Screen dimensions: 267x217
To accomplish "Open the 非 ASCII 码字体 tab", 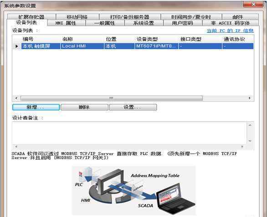I will pos(230,23).
